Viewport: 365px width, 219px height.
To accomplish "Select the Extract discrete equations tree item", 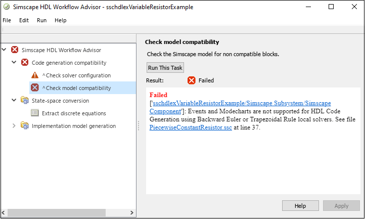I will 74,113.
